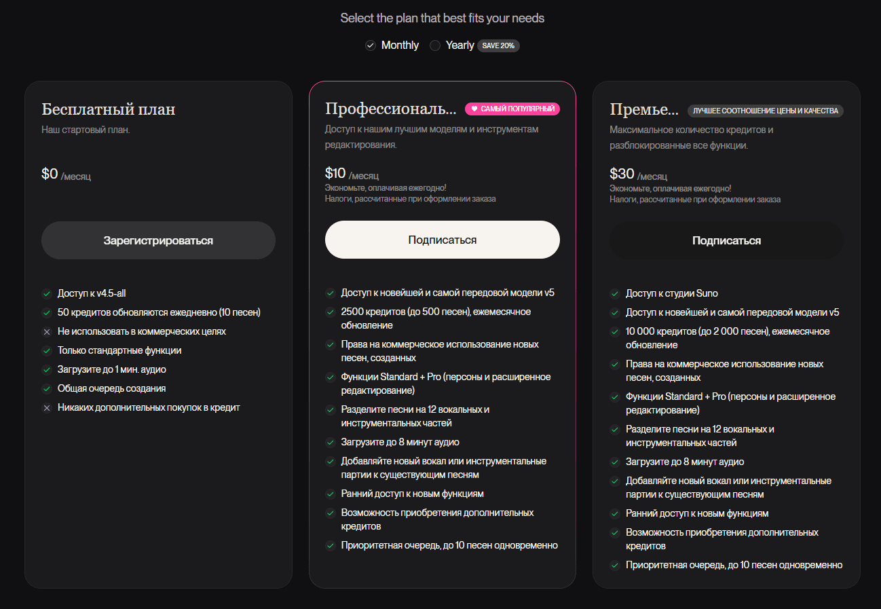Click X icon beside Не использовать в коммерческих целях
The width and height of the screenshot is (881, 609).
tap(47, 332)
